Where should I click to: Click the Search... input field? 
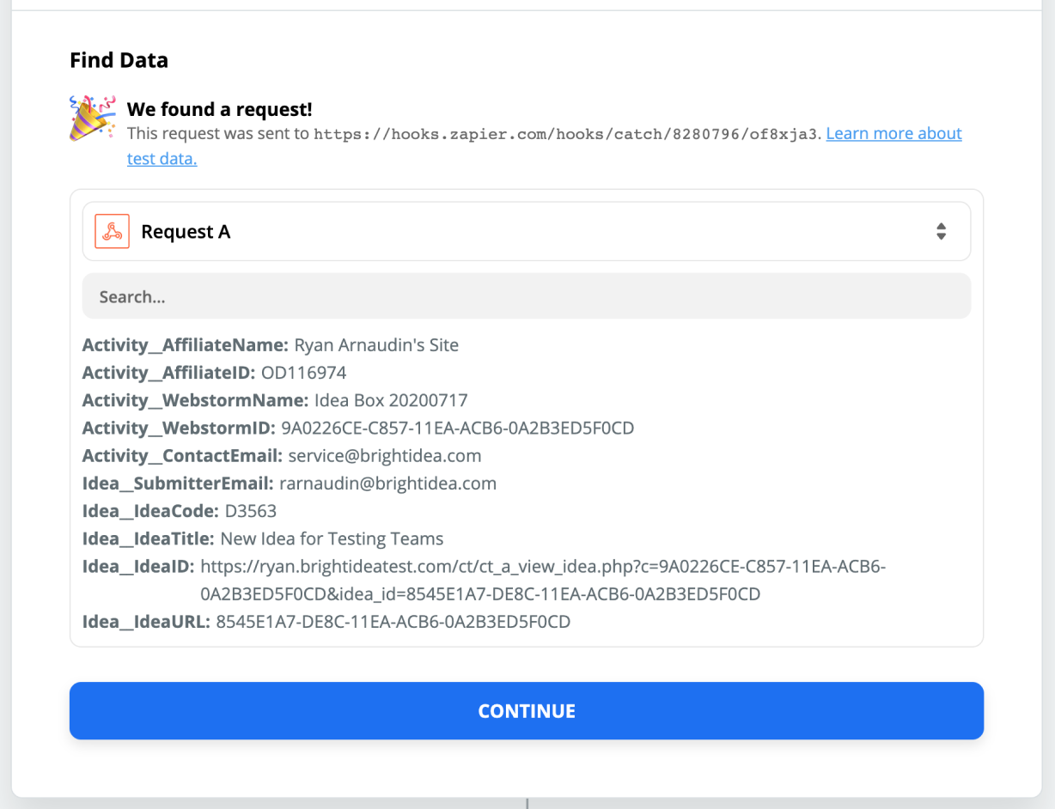(527, 296)
